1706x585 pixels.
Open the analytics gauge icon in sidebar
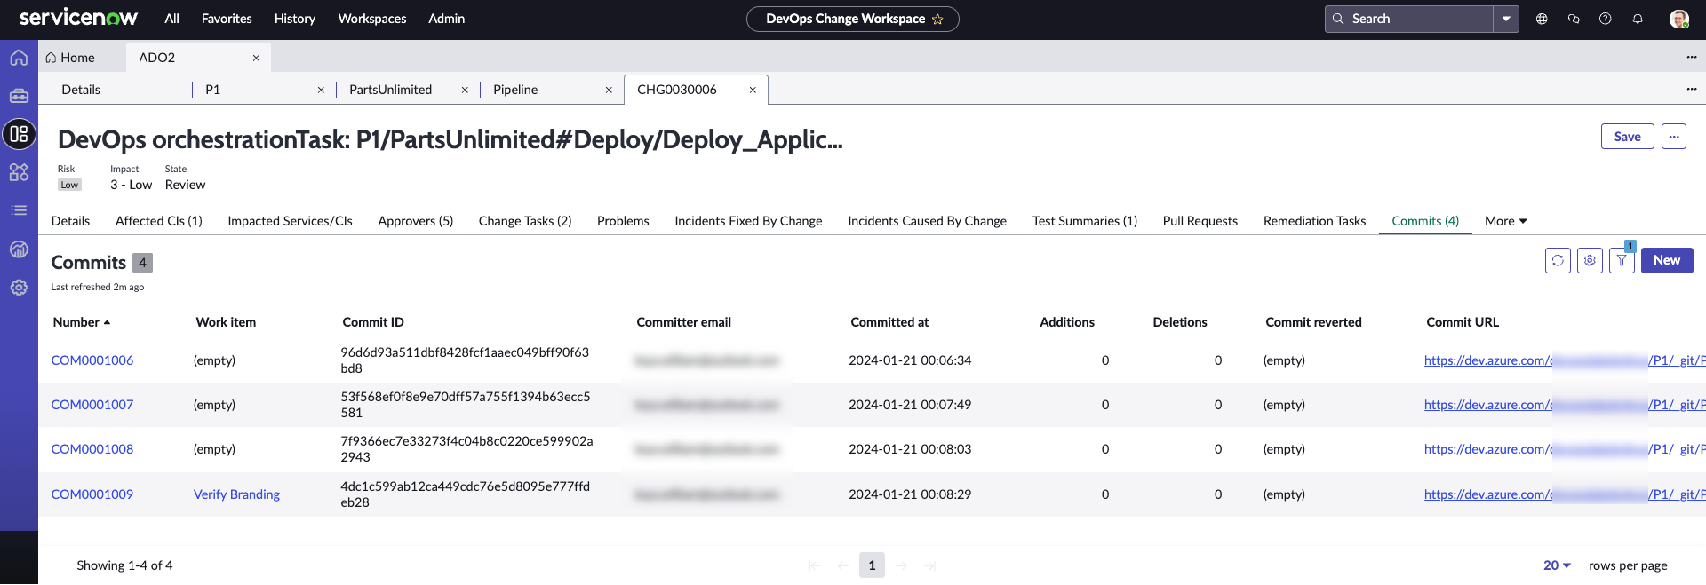[19, 249]
